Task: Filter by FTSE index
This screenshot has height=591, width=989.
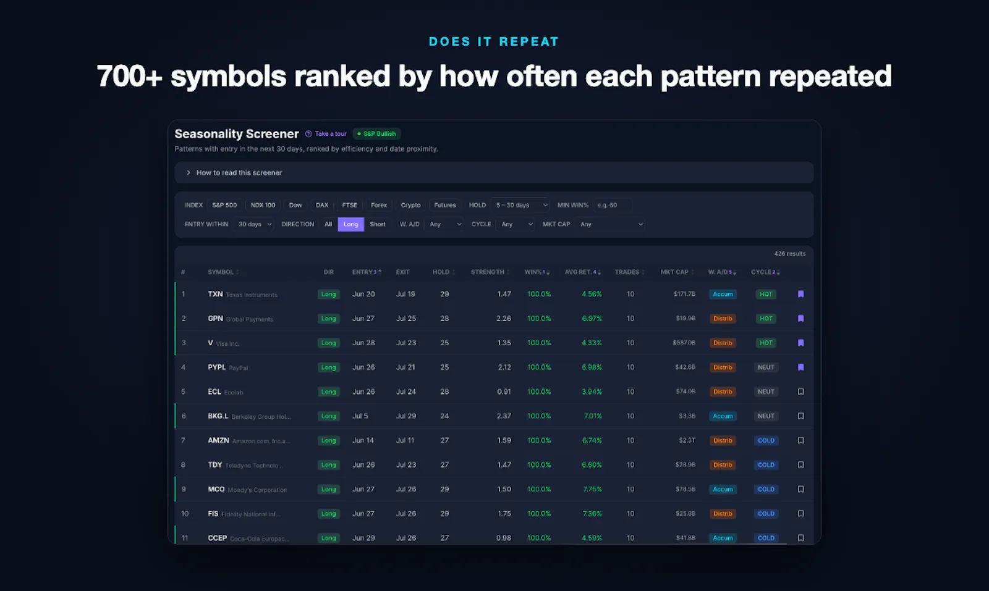Action: click(350, 205)
